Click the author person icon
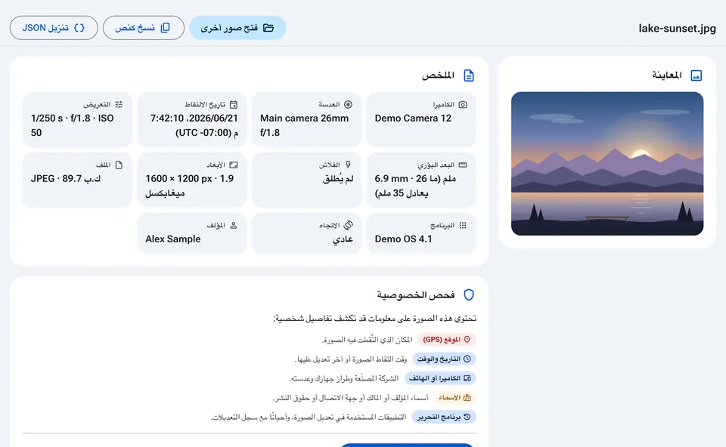 [x=234, y=226]
